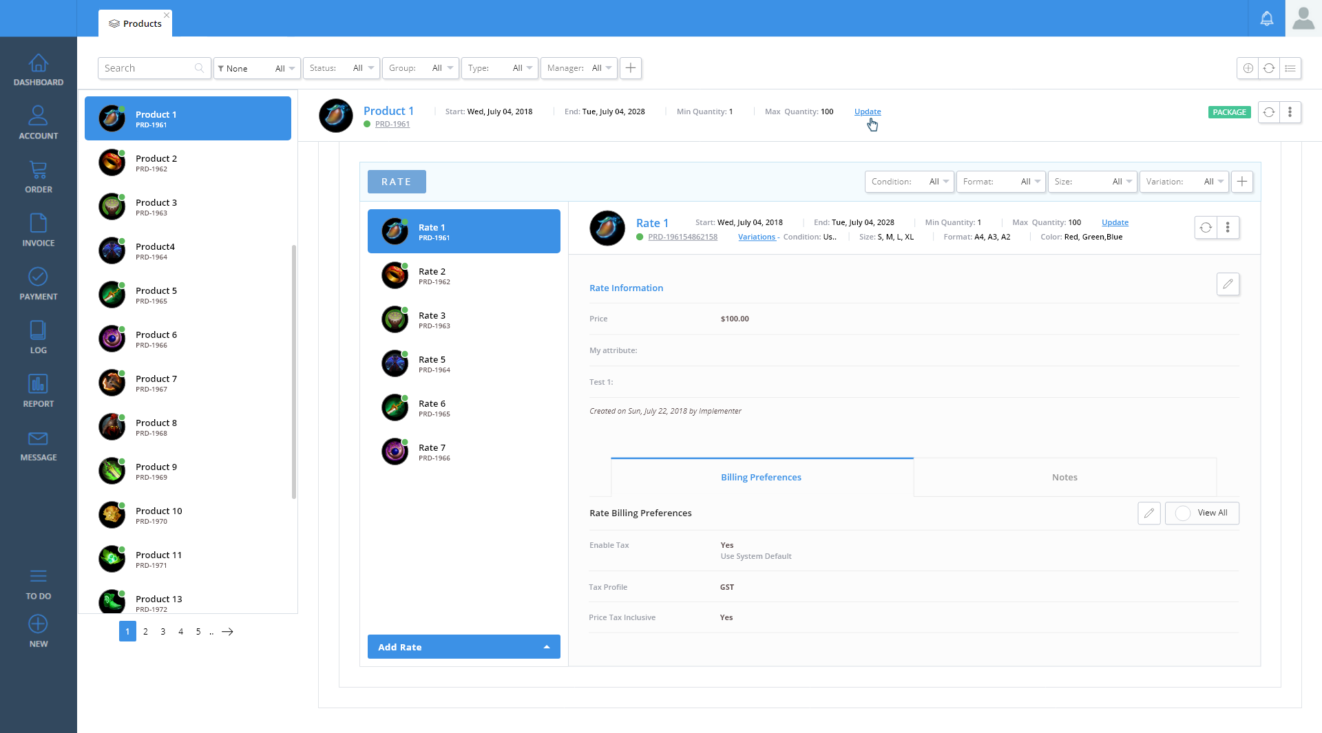
Task: Click Update link in Product 1 header
Action: pos(867,111)
